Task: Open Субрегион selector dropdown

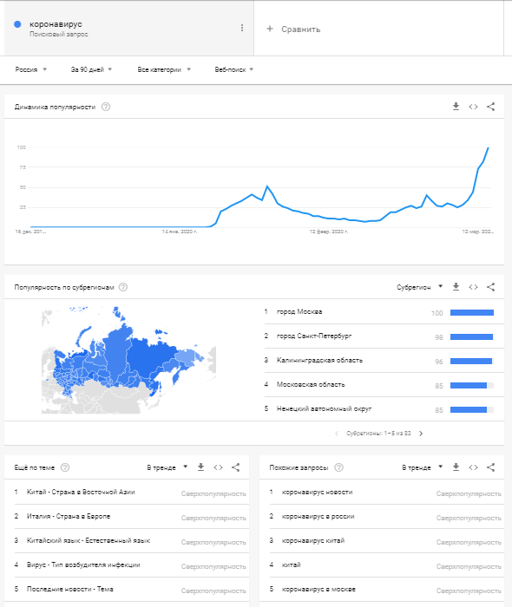Action: click(x=419, y=287)
